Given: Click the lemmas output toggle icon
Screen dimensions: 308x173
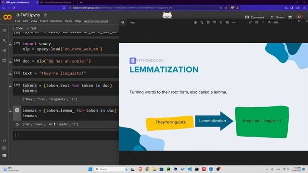Looking at the screenshot, I should click(17, 124).
